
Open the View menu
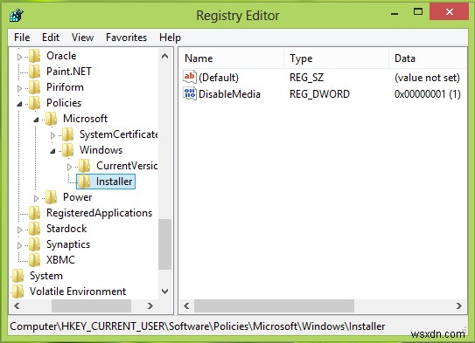(82, 38)
